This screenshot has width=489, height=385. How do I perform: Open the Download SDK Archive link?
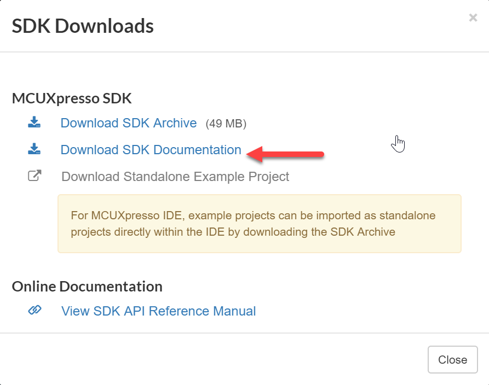[x=128, y=123]
